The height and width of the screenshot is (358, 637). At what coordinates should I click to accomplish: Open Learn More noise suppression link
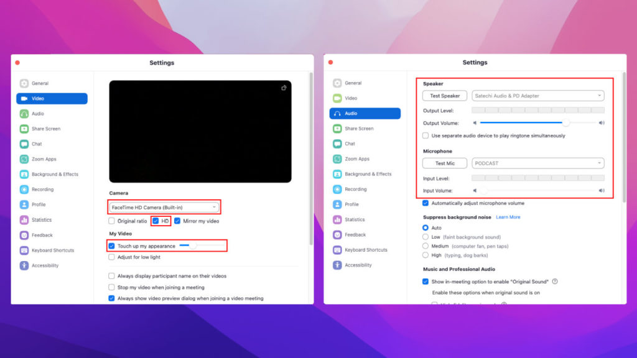508,217
